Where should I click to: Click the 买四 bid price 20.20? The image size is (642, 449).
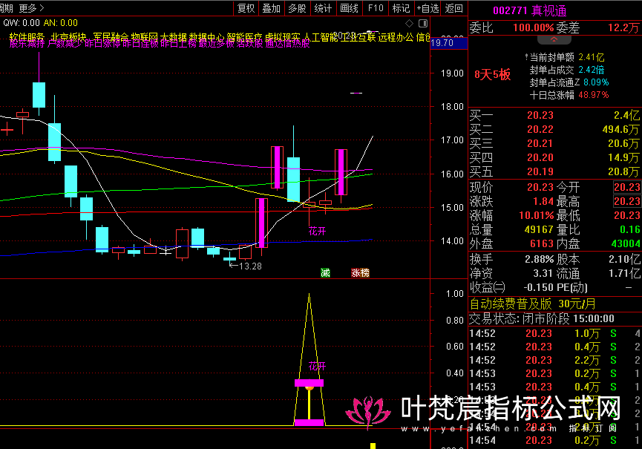540,157
